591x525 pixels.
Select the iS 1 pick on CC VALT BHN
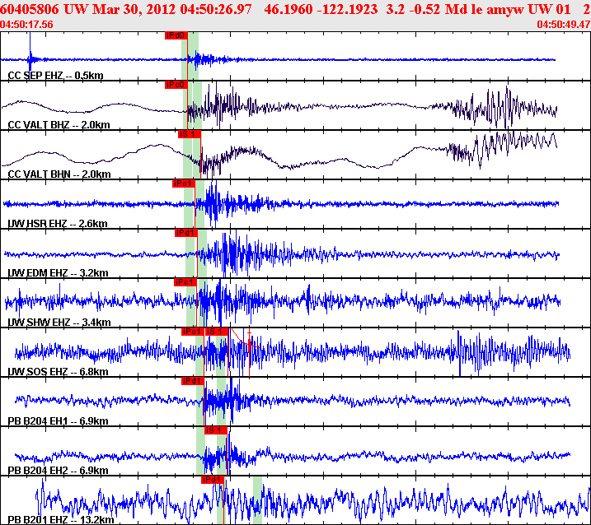(x=190, y=134)
